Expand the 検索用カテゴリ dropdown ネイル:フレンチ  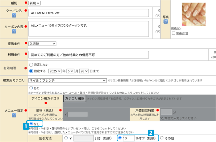(65, 80)
